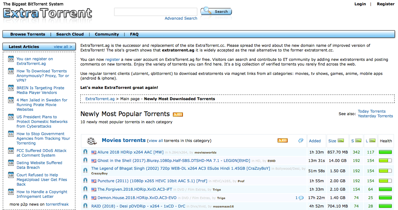398x210 pixels.
Task: Open Allure 2018 HDRip x264 AAC torrent
Action: pos(130,152)
